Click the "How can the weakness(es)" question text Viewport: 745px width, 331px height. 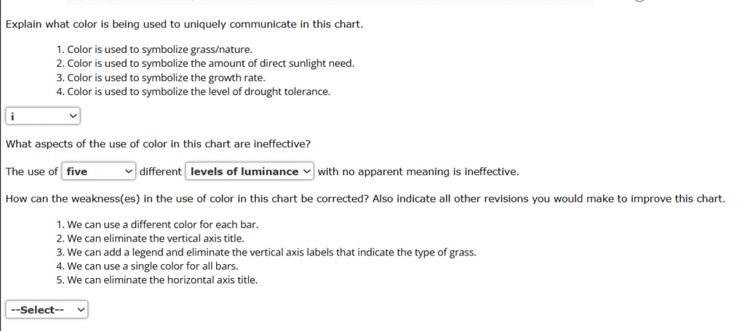tap(364, 200)
